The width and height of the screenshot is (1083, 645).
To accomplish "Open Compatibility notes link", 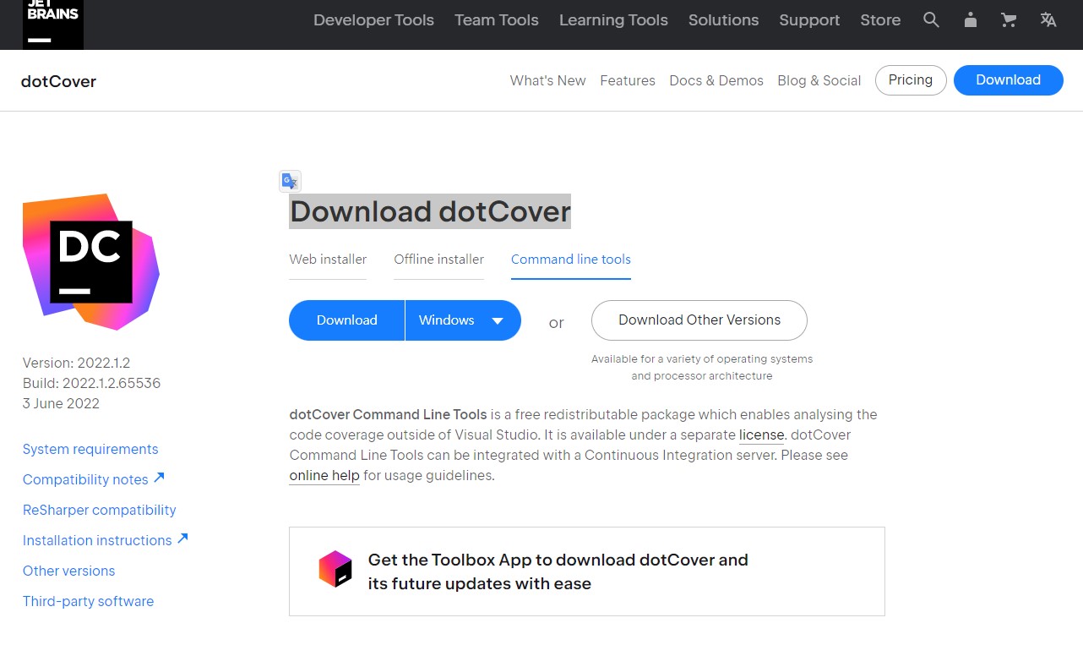I will point(93,479).
